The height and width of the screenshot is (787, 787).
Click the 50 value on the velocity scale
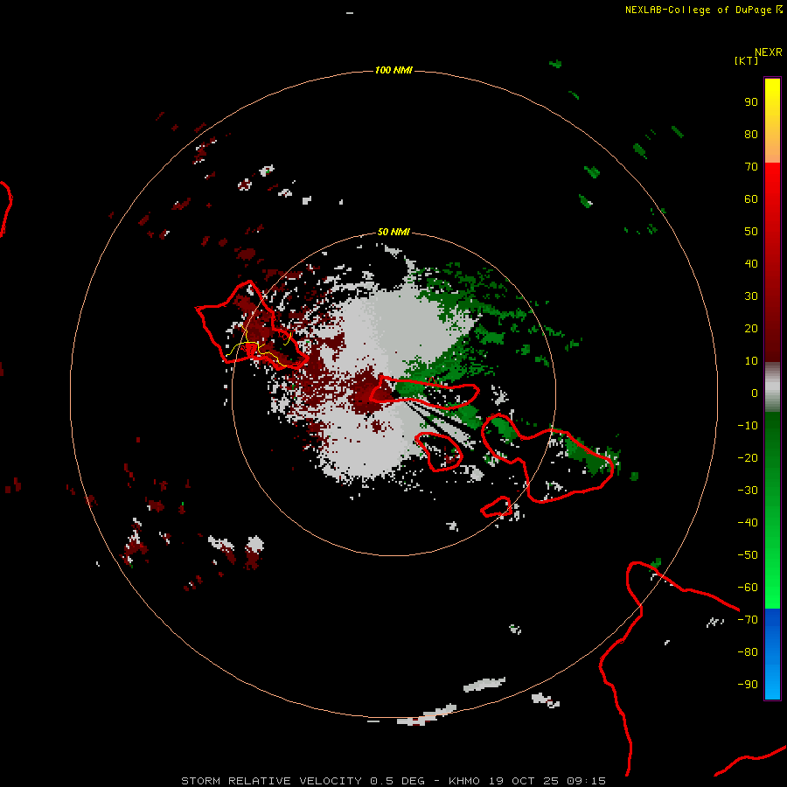(x=751, y=232)
